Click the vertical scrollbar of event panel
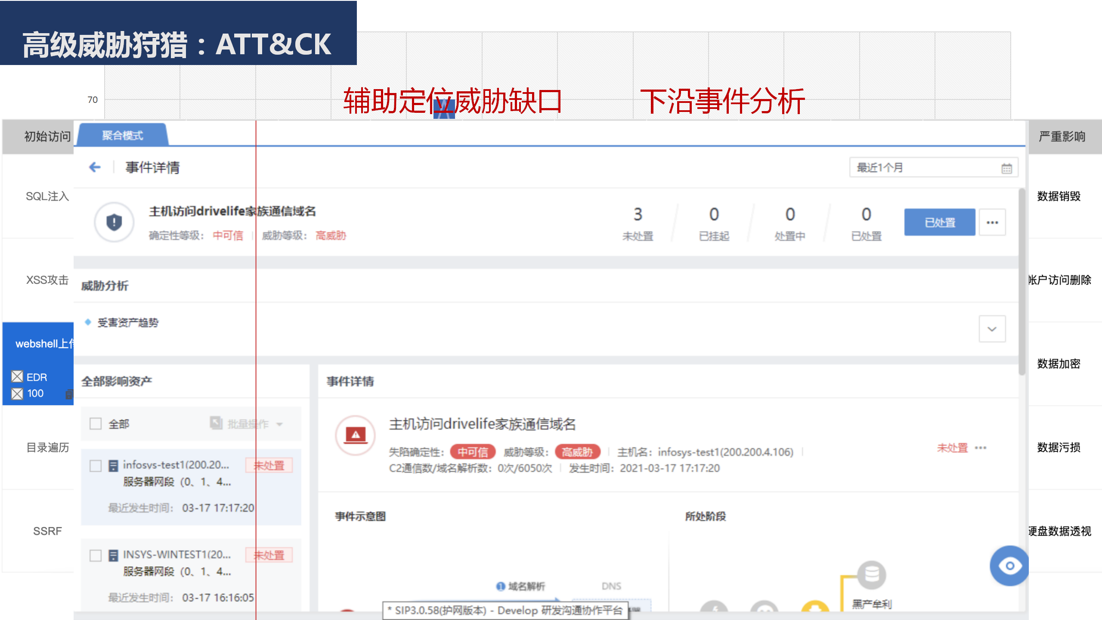Screen dimensions: 1102x620 pos(1022,282)
